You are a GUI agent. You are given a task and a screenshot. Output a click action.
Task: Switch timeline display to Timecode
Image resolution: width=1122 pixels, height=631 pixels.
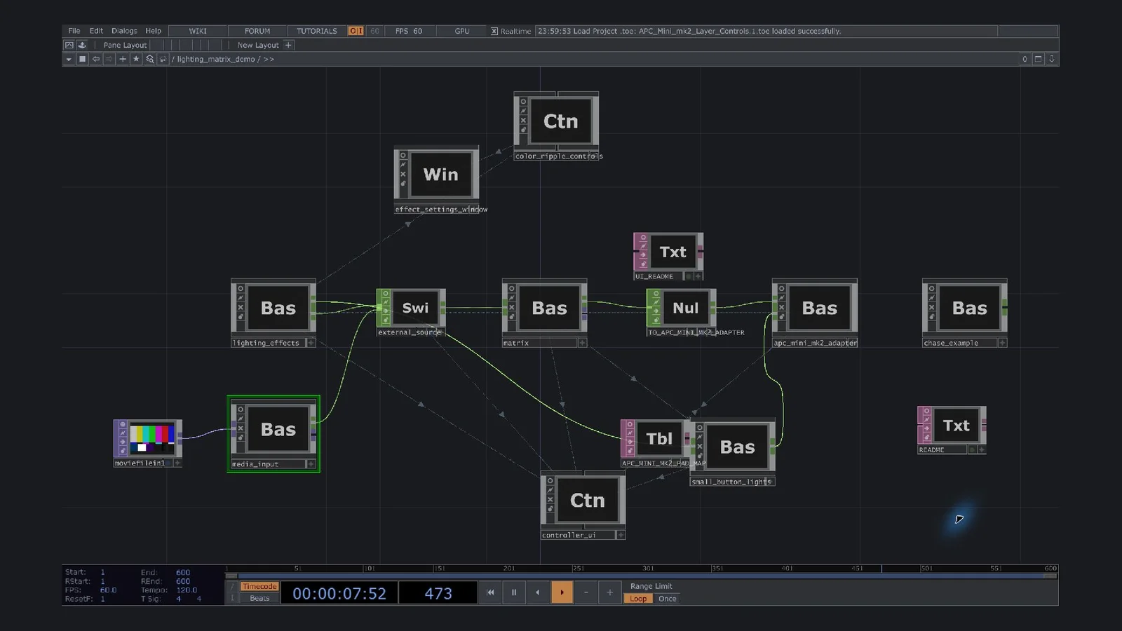[x=259, y=587]
